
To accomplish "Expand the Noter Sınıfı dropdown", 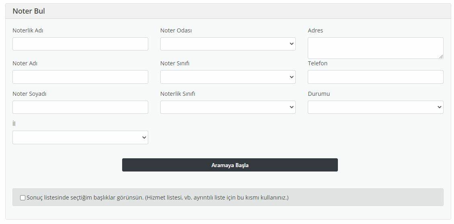I will tap(227, 77).
